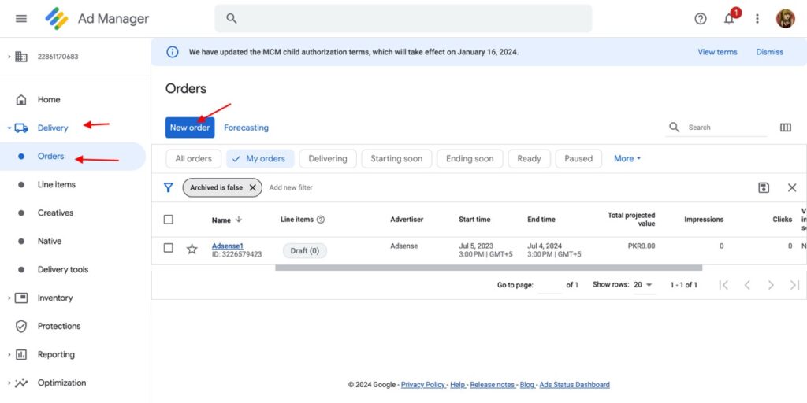
Task: Open the notifications bell
Action: click(x=729, y=19)
